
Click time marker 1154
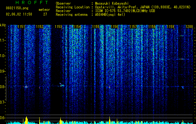pyautogui.click(x=77, y=27)
